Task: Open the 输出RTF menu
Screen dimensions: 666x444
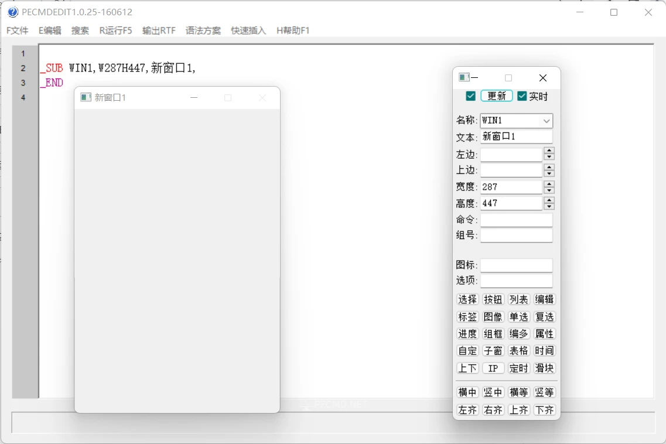Action: click(x=159, y=30)
